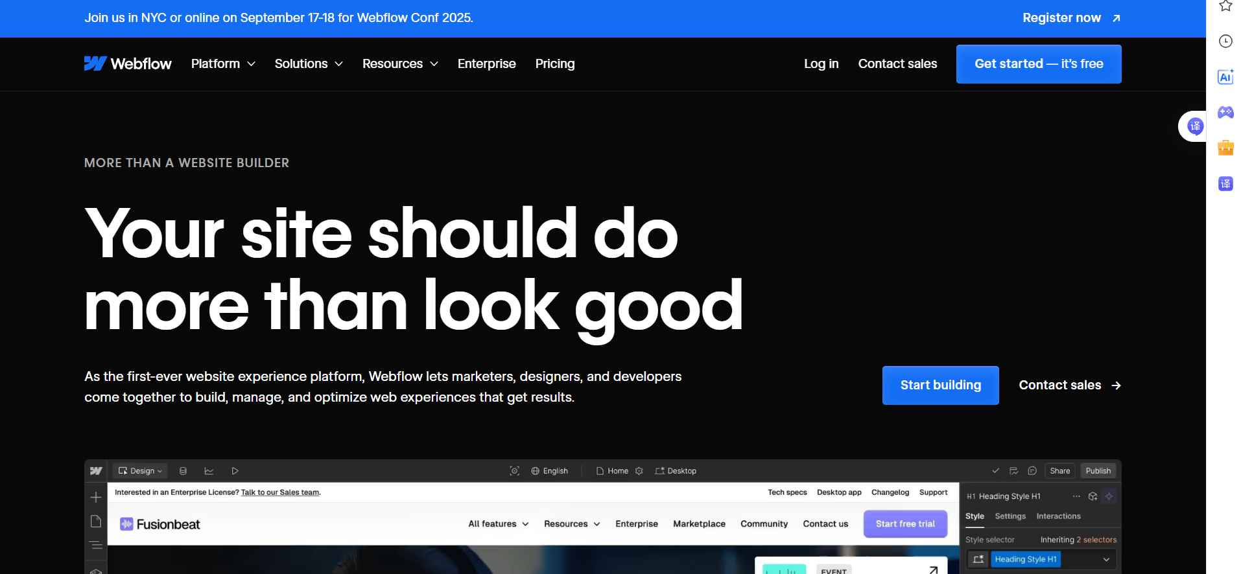Click the selector state icon in style selector

[978, 559]
